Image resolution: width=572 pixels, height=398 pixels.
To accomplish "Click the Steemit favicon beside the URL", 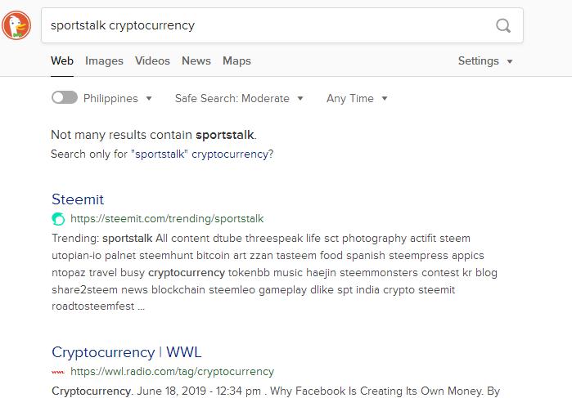I will [58, 219].
